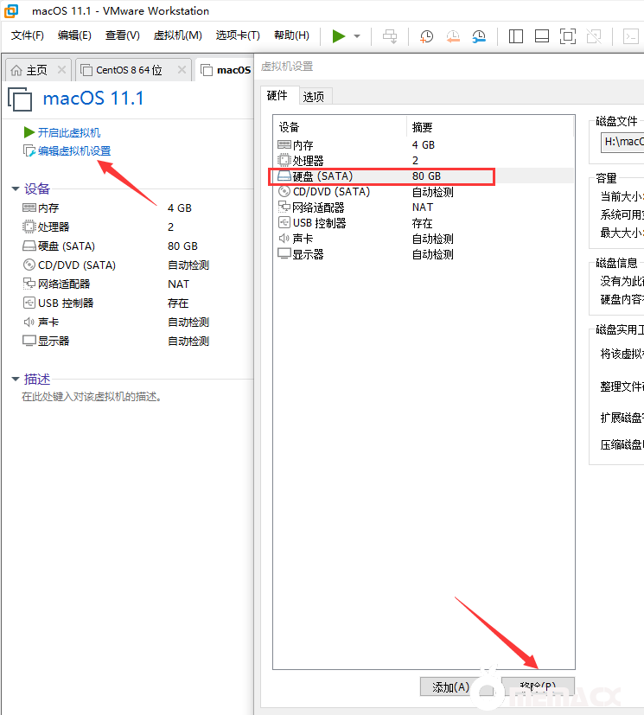
Task: Select the macOS tab
Action: coord(226,70)
